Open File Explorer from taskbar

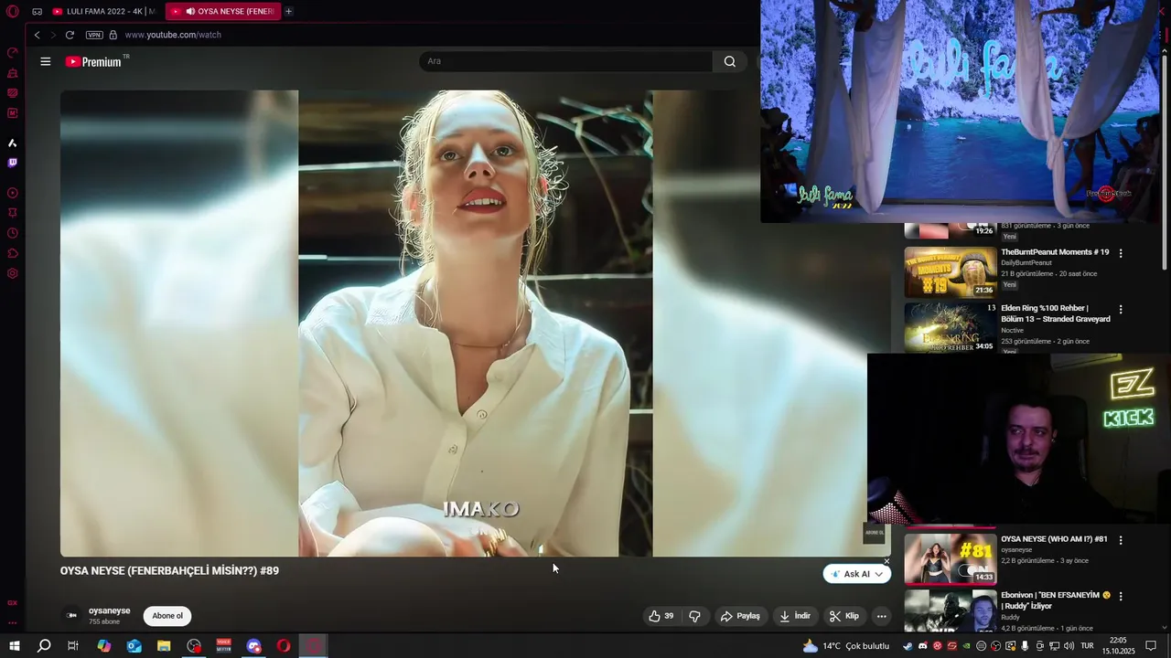coord(164,646)
